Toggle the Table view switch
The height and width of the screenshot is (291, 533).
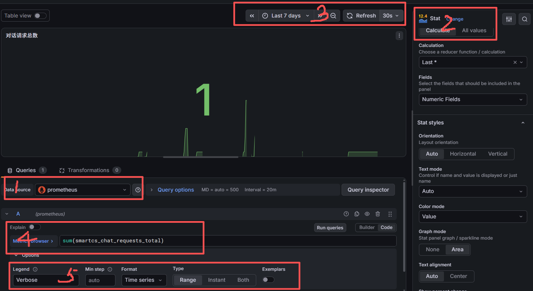(40, 16)
